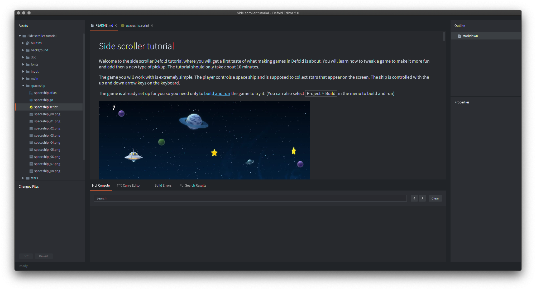Screen dimensions: 536x290
Task: Click the builtins puzzle-piece icon
Action: 28,43
